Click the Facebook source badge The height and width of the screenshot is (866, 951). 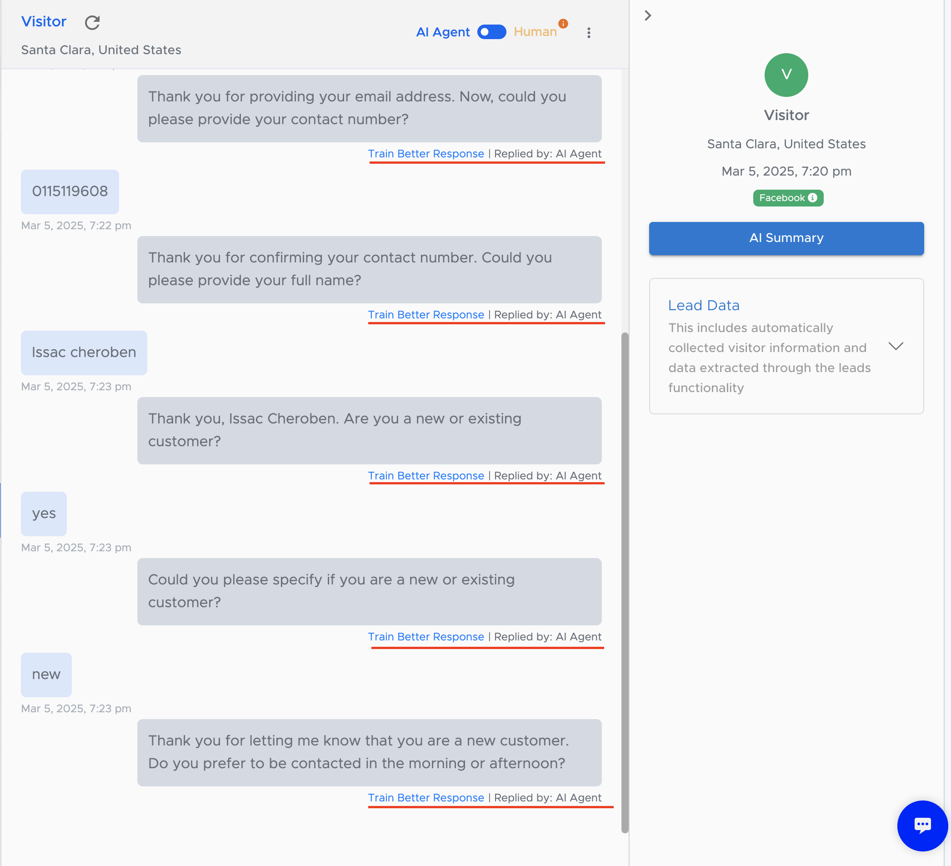coord(788,198)
